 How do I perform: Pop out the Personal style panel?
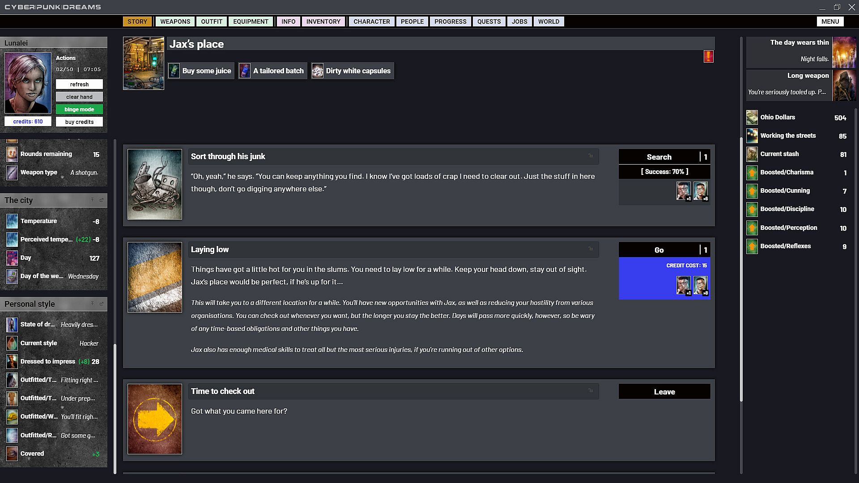pyautogui.click(x=102, y=304)
